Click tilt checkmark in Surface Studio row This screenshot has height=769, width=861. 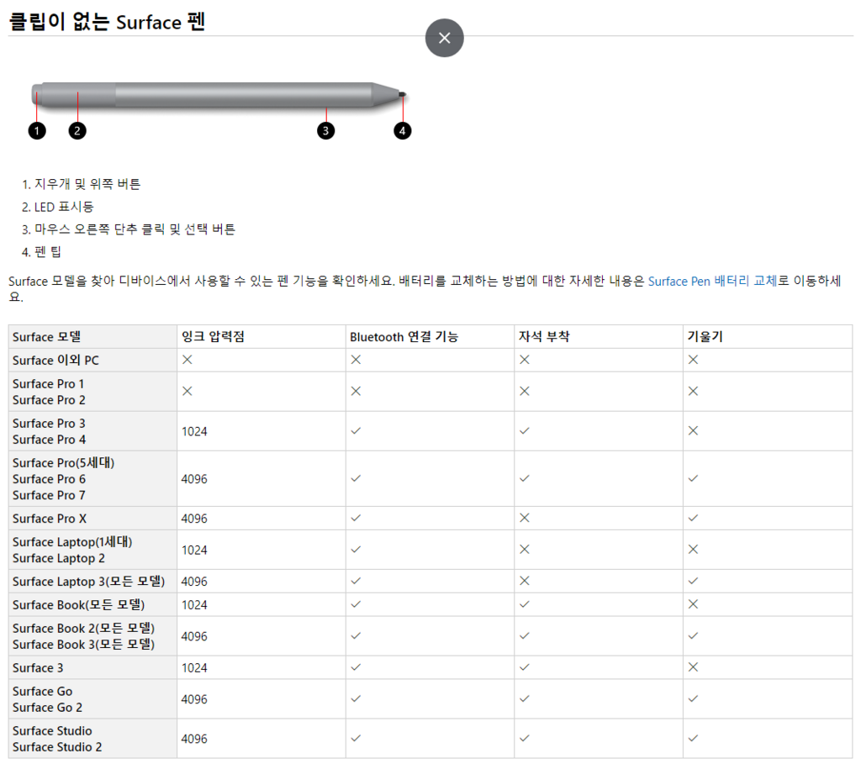pos(693,738)
